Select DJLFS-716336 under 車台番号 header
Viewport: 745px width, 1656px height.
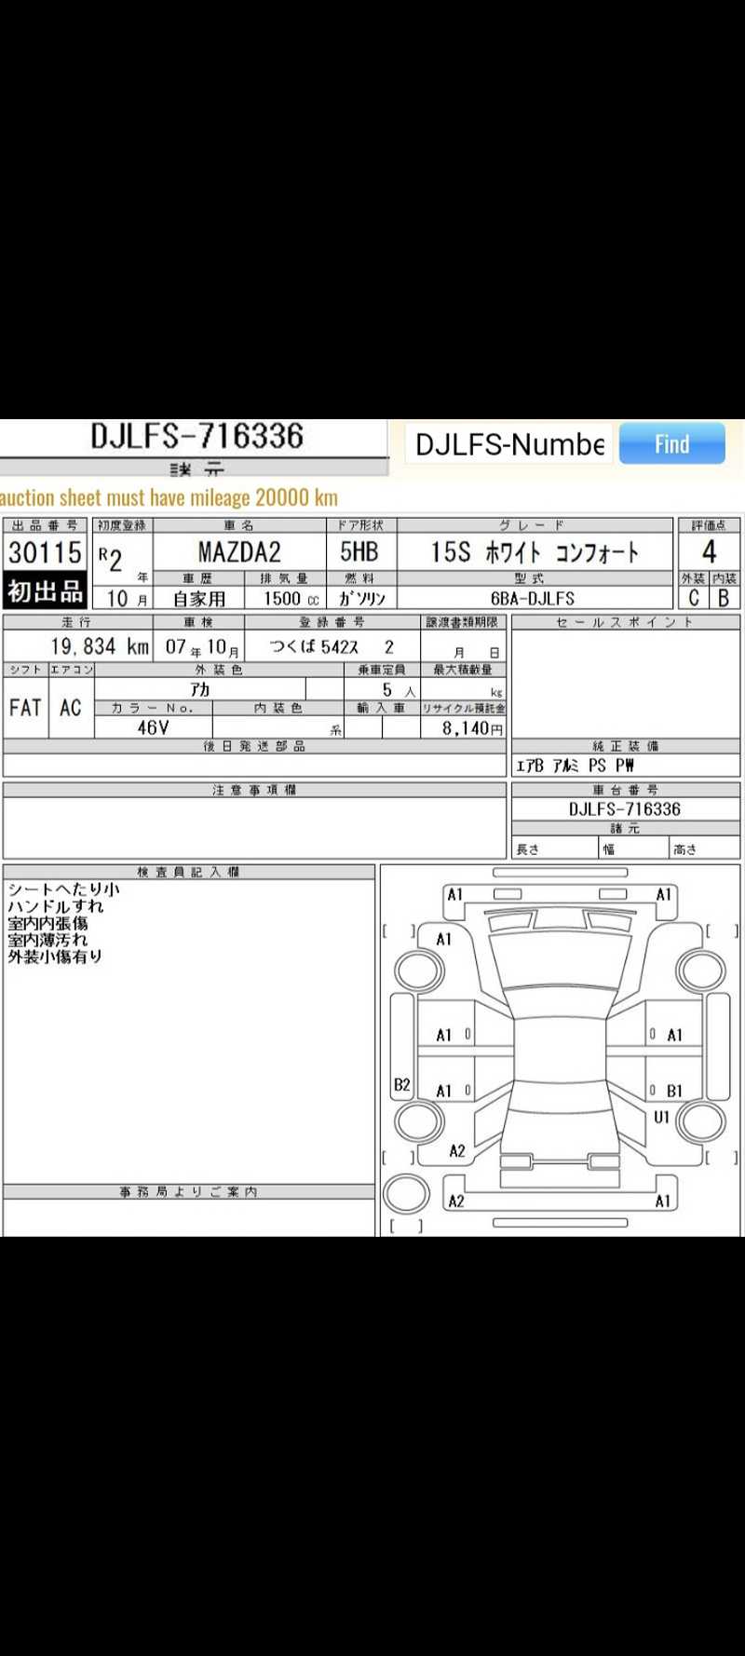(625, 809)
